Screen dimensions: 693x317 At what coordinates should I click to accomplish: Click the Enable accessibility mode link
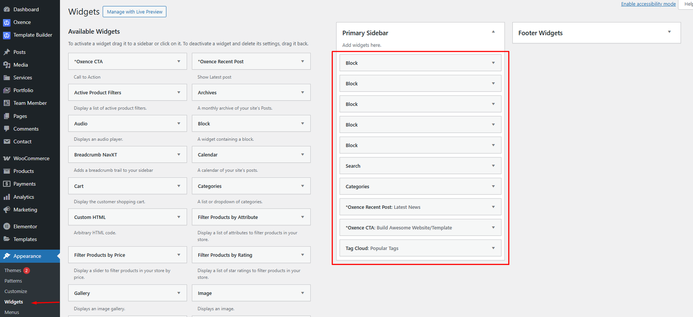pyautogui.click(x=648, y=4)
